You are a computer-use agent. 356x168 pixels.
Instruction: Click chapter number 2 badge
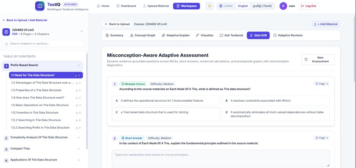[6, 138]
